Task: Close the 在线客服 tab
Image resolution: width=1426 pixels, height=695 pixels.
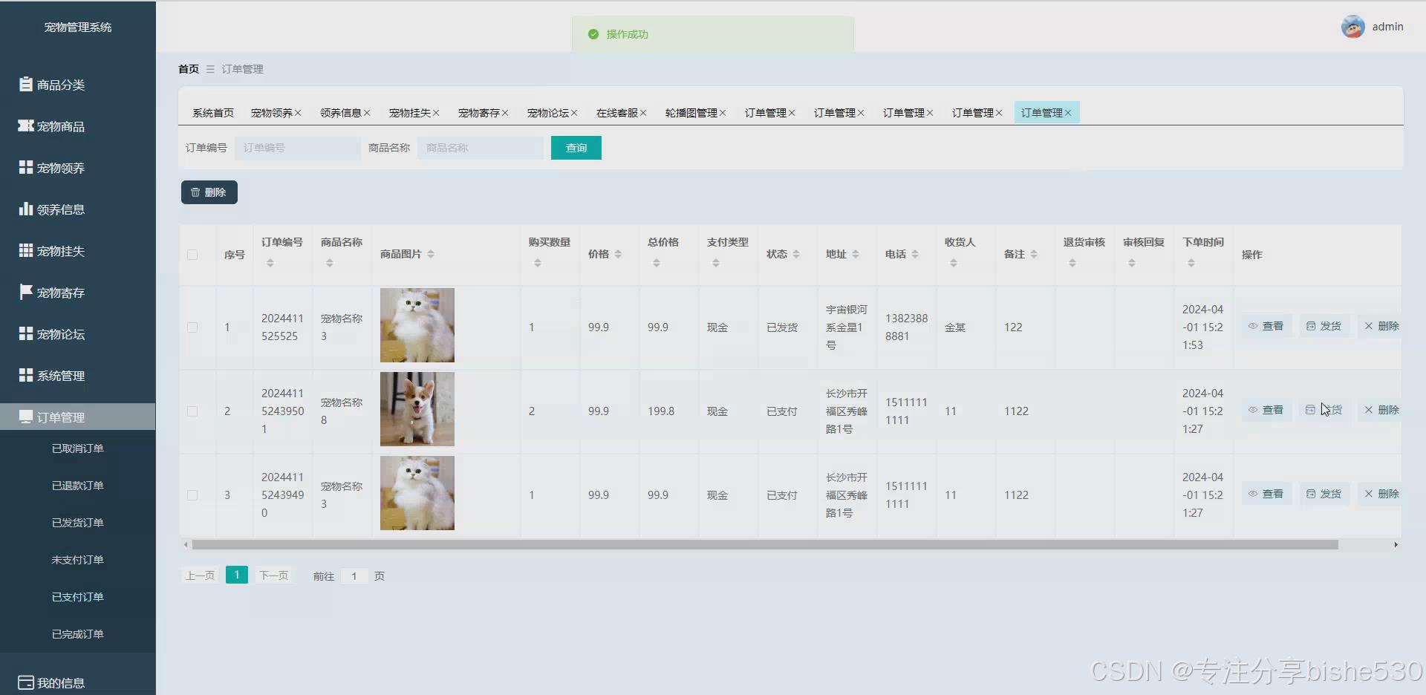Action: tap(643, 113)
